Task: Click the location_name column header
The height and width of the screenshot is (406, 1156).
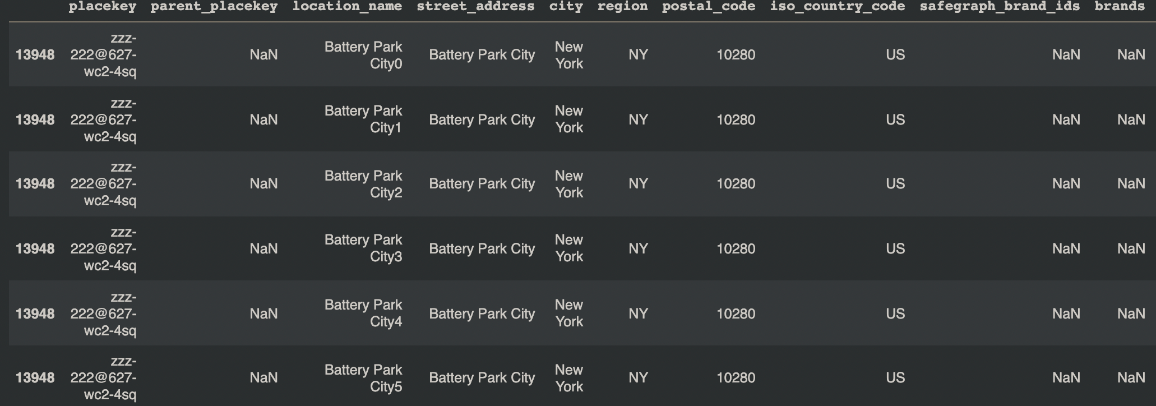Action: click(x=347, y=7)
